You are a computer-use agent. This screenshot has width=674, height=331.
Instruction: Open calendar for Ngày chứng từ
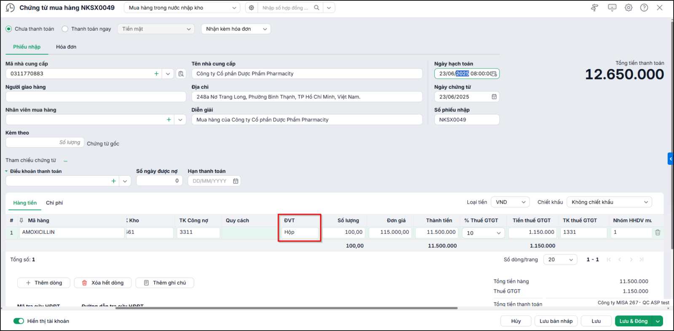494,97
